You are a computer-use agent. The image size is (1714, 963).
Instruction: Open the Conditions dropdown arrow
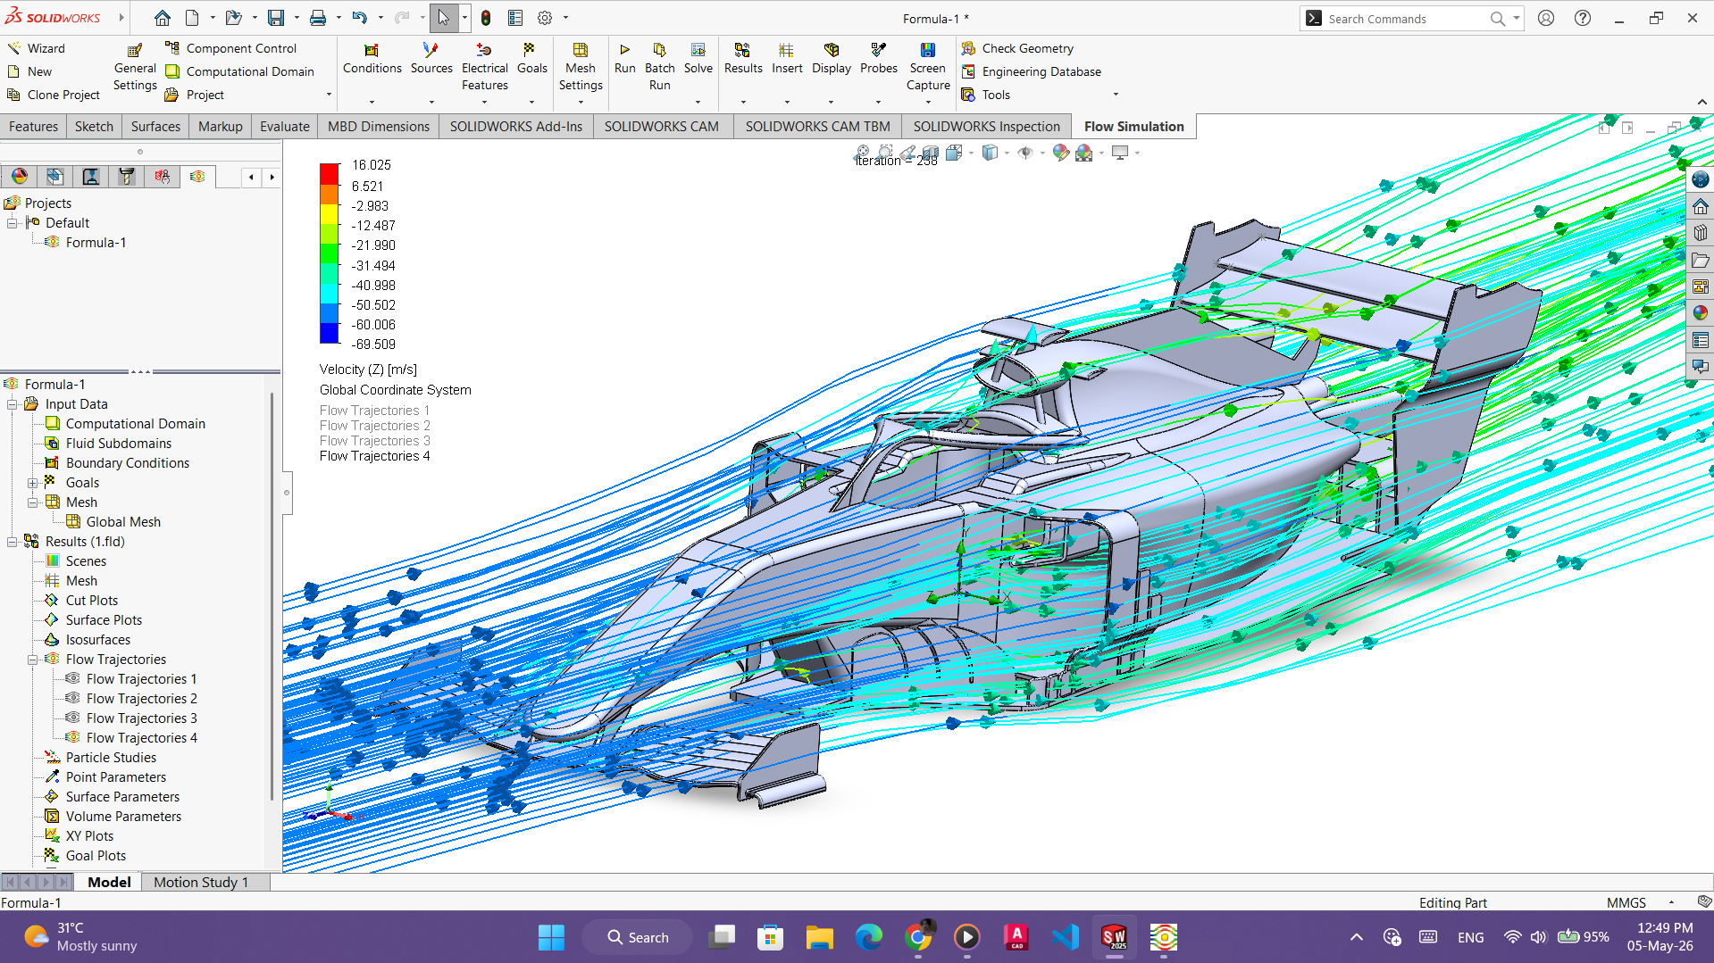pos(372,101)
